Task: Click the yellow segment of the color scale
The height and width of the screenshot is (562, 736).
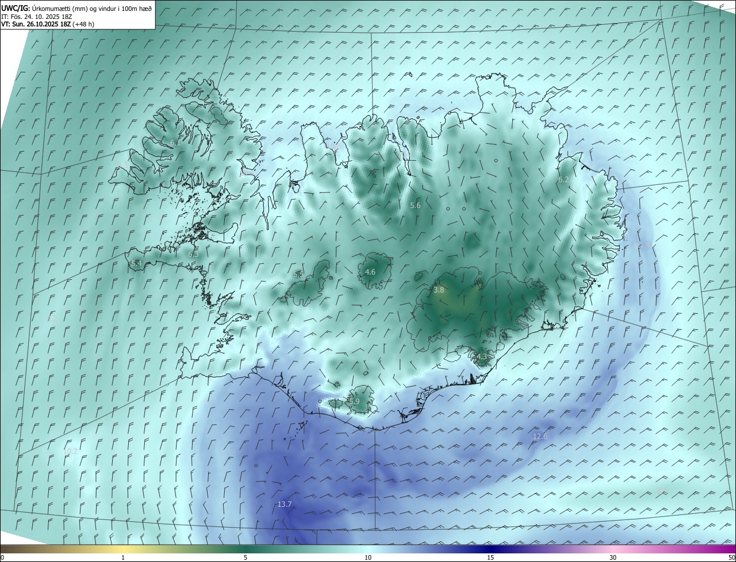Action: click(123, 549)
